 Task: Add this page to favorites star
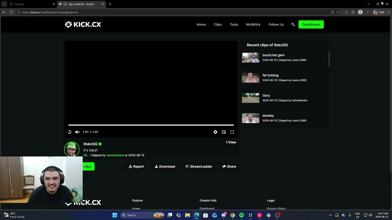pyautogui.click(x=338, y=12)
